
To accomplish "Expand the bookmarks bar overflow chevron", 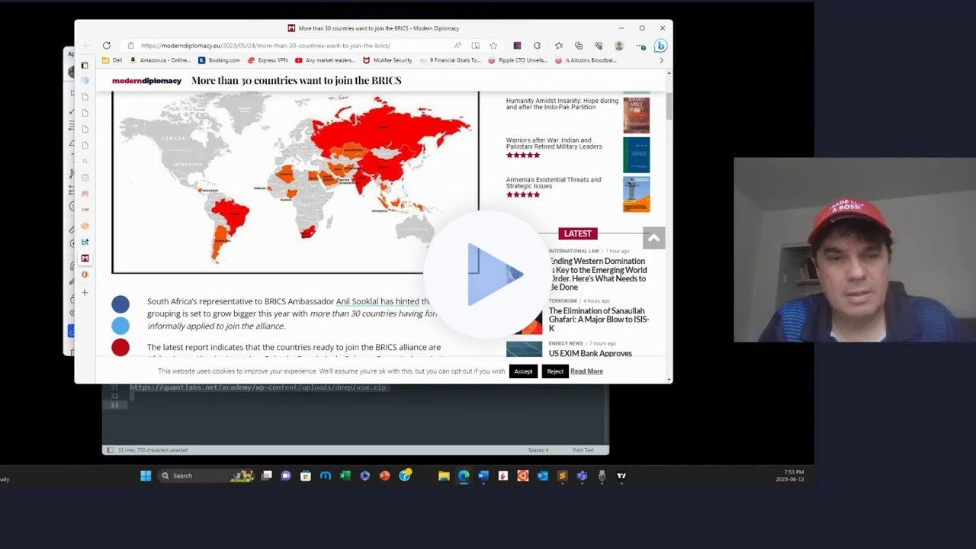I will point(661,60).
